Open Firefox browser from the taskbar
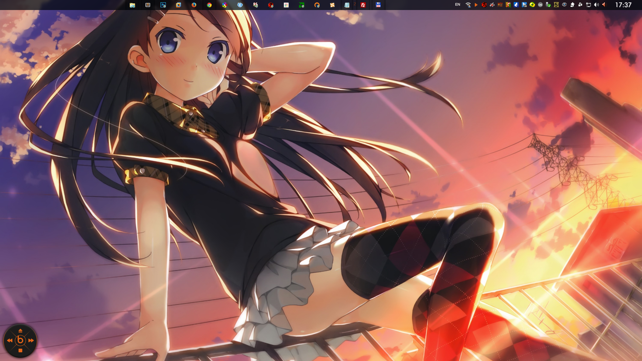The width and height of the screenshot is (642, 361). coord(194,5)
